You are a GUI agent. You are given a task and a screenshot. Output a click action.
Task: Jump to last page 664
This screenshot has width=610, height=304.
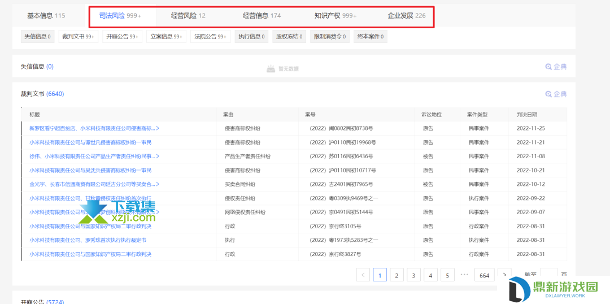485,275
